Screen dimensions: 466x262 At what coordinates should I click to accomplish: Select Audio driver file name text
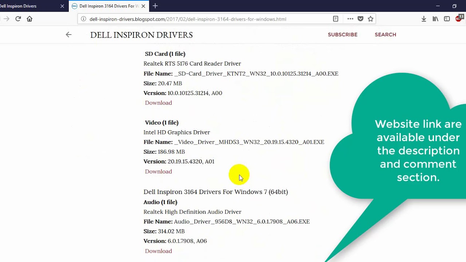242,221
